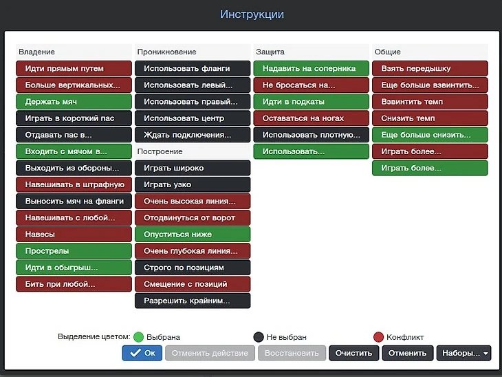This screenshot has width=502, height=377.
Task: Click the 'Восстановить' button
Action: click(292, 353)
